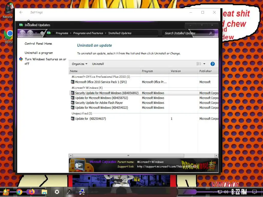Open the Organize dropdown menu
This screenshot has width=263, height=197.
click(x=80, y=64)
